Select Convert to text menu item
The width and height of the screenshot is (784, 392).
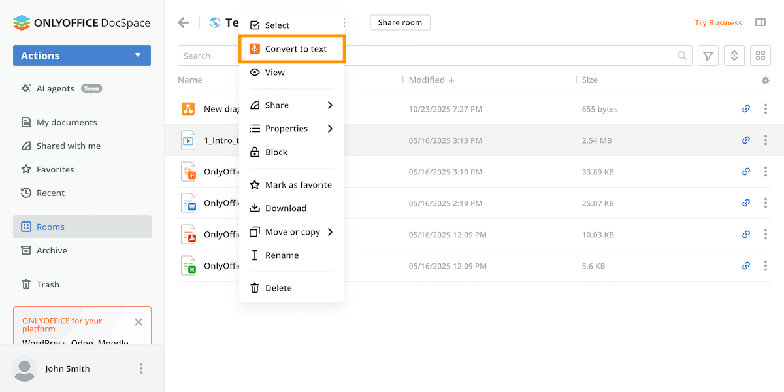click(x=295, y=49)
